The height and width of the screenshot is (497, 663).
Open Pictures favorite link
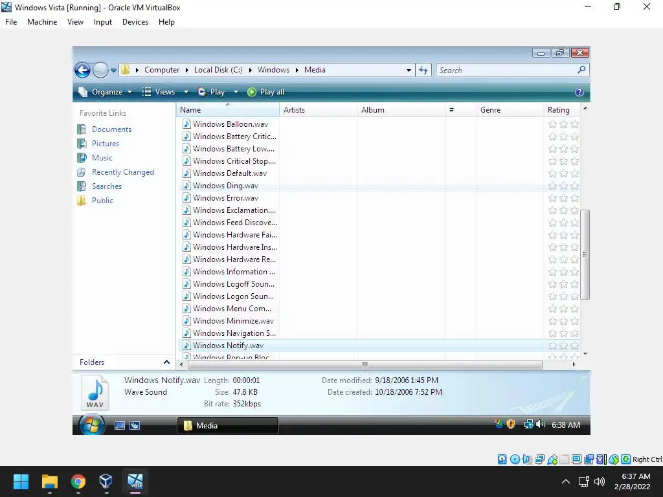pos(106,144)
